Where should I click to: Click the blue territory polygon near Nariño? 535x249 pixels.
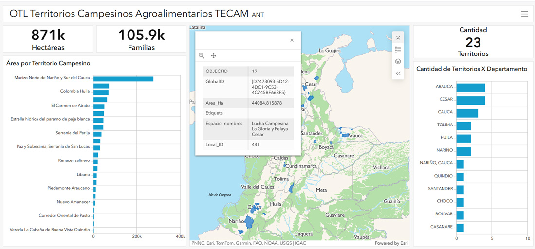pyautogui.click(x=250, y=222)
